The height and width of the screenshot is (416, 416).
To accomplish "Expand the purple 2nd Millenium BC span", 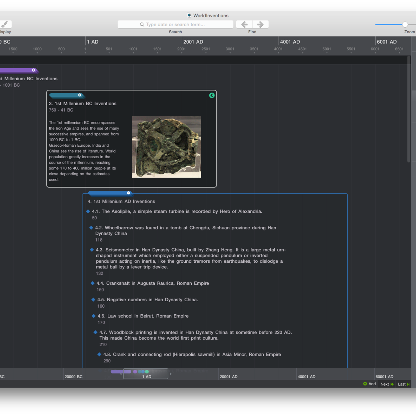I will pos(34,70).
